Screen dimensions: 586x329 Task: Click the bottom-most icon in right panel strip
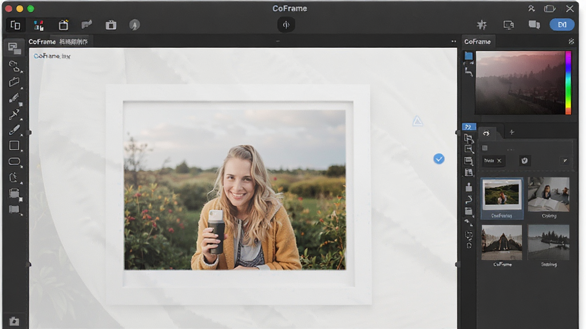pyautogui.click(x=469, y=245)
